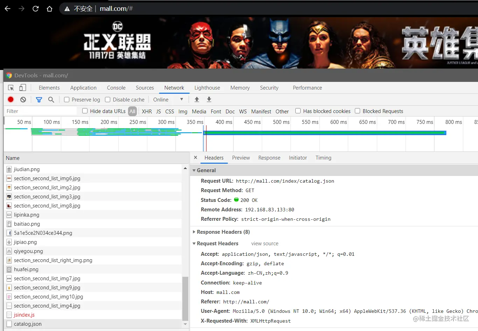478x331 pixels.
Task: Check the Blocked Requests filter
Action: click(358, 111)
